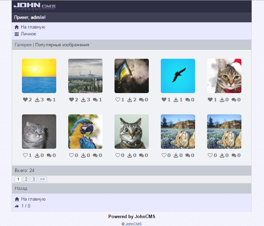The width and height of the screenshot is (264, 226).
Task: Like the bird silhouette image via heart icon
Action: pyautogui.click(x=164, y=100)
